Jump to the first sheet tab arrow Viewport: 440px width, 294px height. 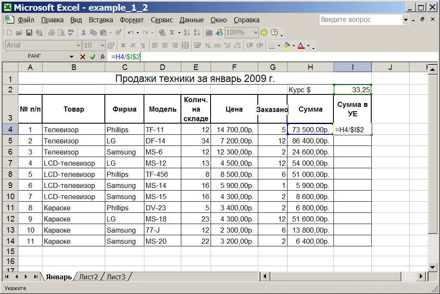[x=7, y=277]
